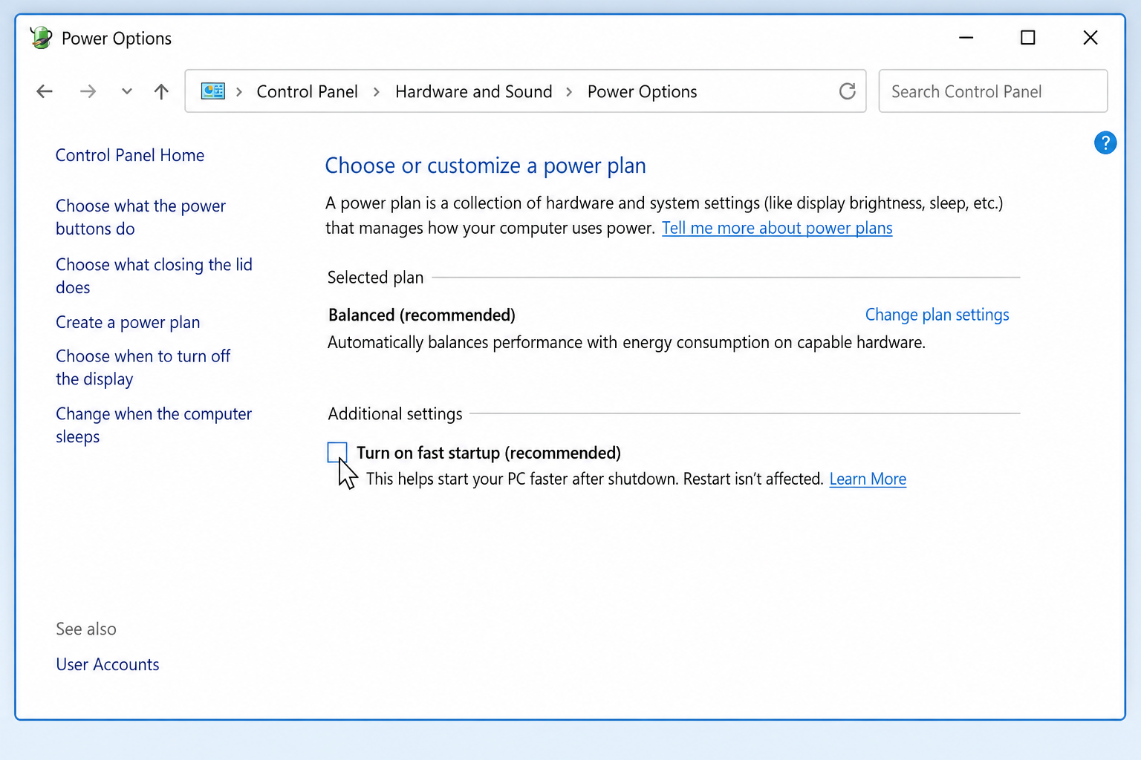Go back with the left arrow
1141x760 pixels.
45,91
